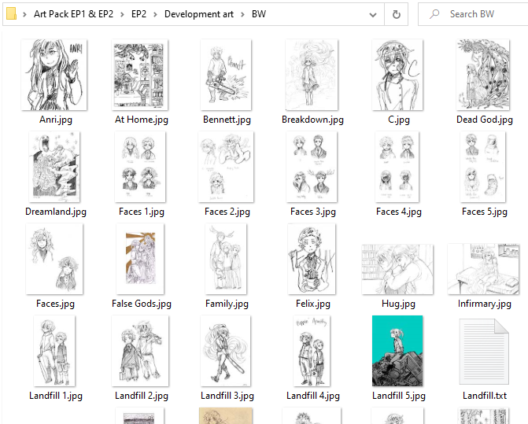Select the BW breadcrumb segment

[x=259, y=14]
